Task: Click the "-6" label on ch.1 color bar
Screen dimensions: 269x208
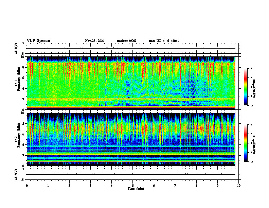Action: (251, 68)
